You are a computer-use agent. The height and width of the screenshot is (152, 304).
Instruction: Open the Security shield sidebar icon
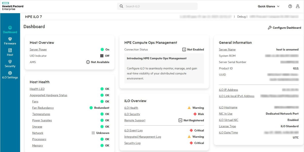coord(10,62)
